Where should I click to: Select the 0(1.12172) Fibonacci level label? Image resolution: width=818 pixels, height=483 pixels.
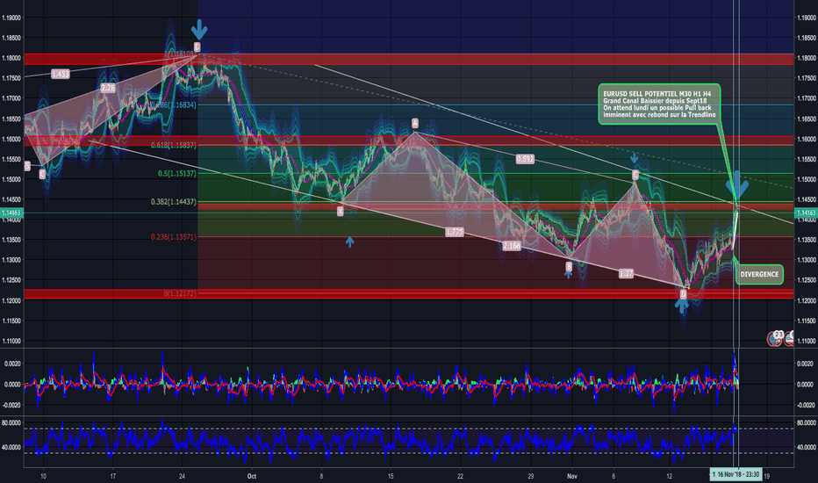tap(180, 293)
